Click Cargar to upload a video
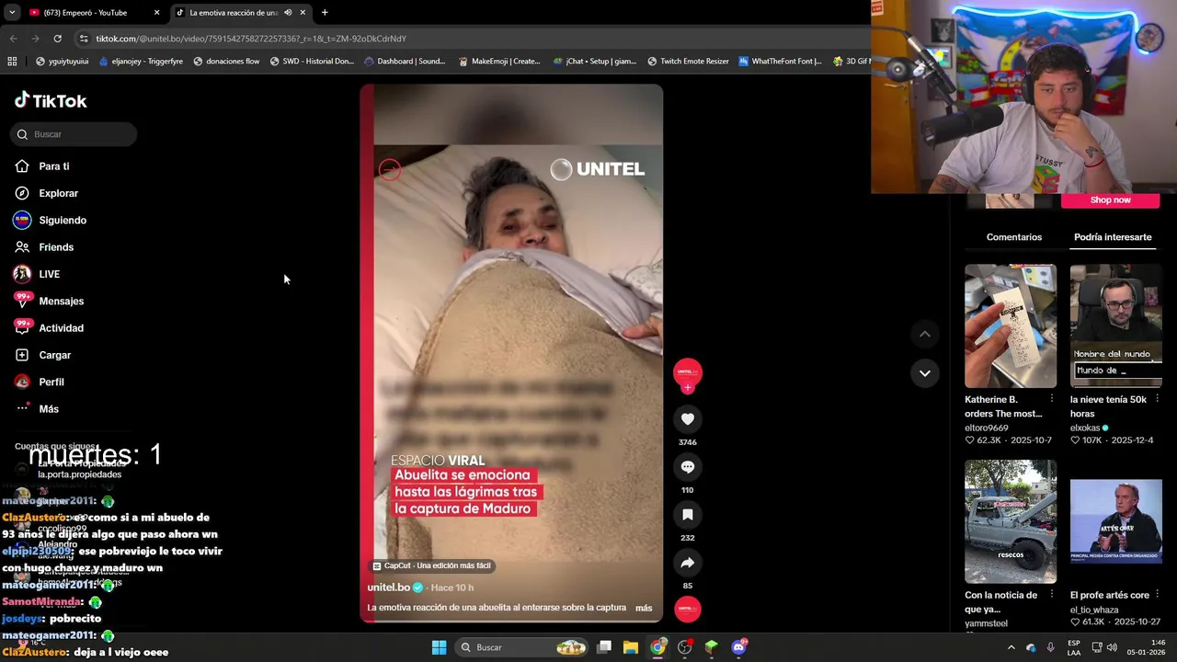Viewport: 1177px width, 662px height. pyautogui.click(x=54, y=355)
